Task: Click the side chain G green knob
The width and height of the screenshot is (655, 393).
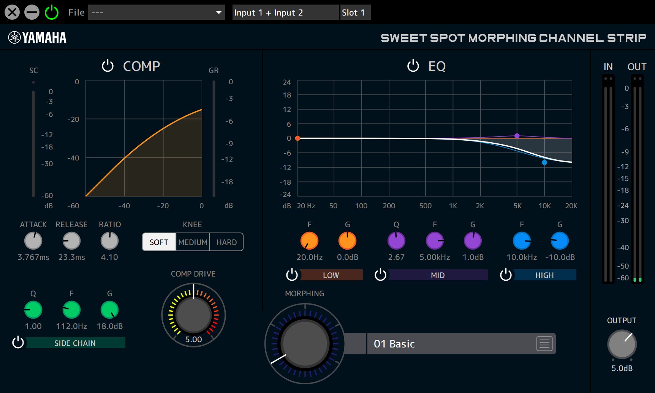Action: 109,310
